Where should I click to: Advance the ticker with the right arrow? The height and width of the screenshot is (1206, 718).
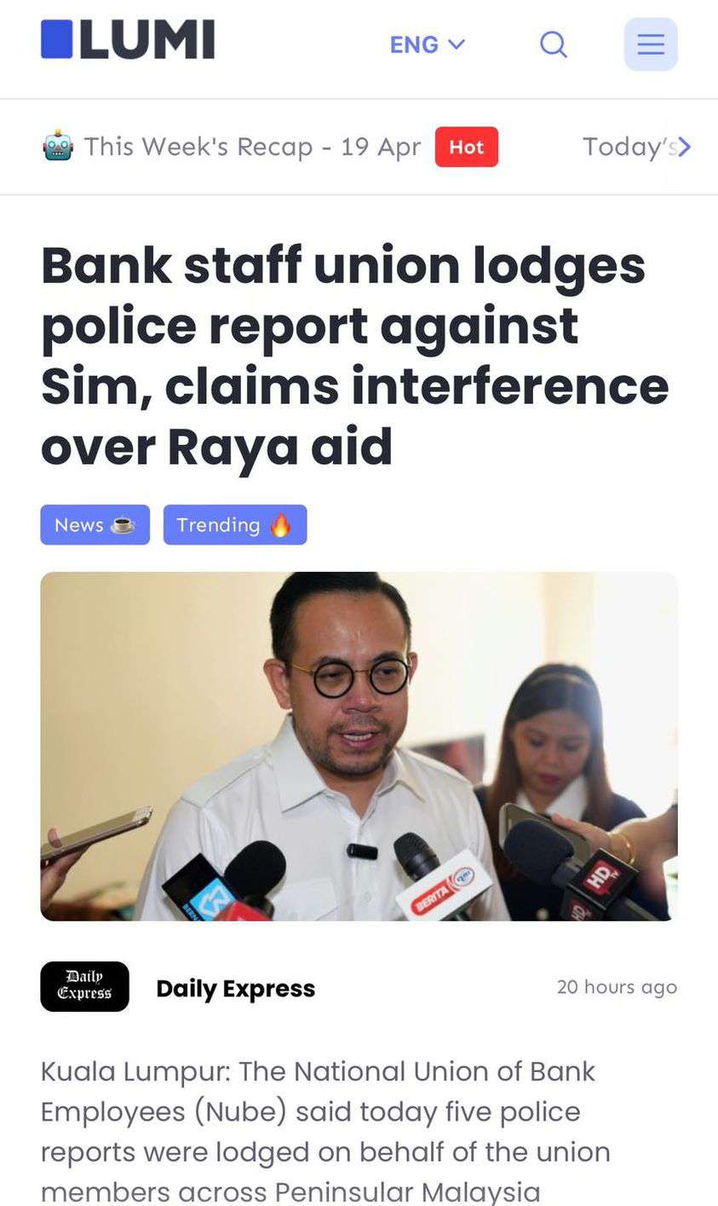click(684, 147)
